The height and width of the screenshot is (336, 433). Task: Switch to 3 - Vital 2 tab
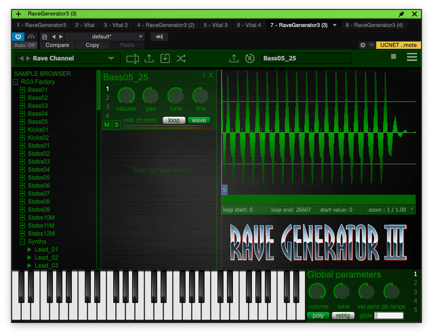tap(116, 25)
